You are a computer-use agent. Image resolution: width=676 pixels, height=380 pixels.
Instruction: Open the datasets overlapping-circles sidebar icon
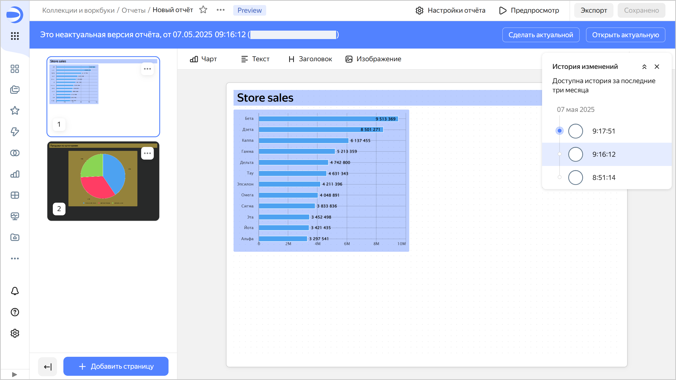(x=15, y=153)
